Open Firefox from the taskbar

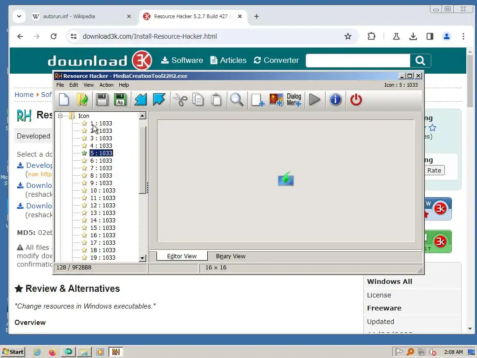[52, 352]
